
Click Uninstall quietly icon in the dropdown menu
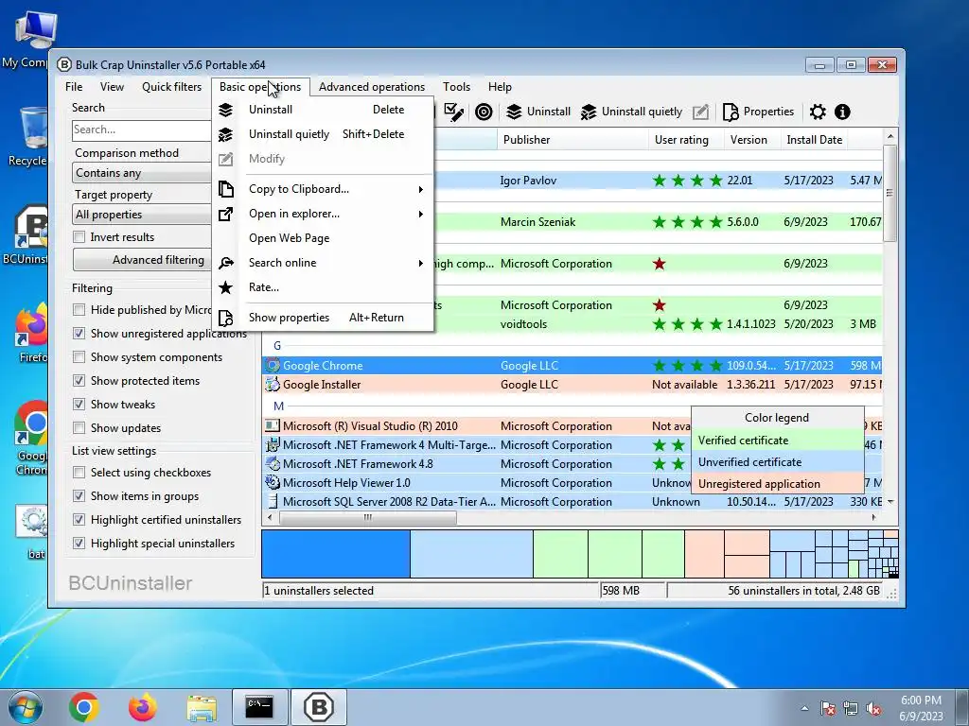click(x=225, y=134)
